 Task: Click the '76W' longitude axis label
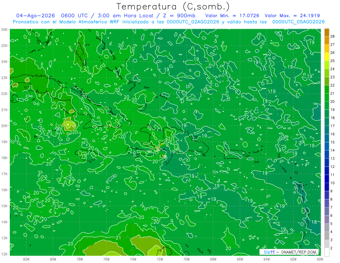(x=107, y=259)
